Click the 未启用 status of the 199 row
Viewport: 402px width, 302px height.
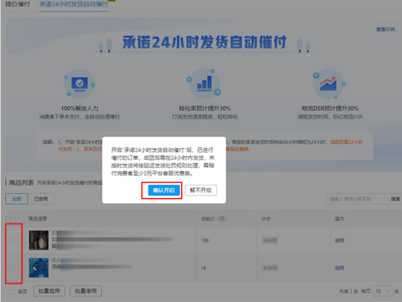(270, 240)
